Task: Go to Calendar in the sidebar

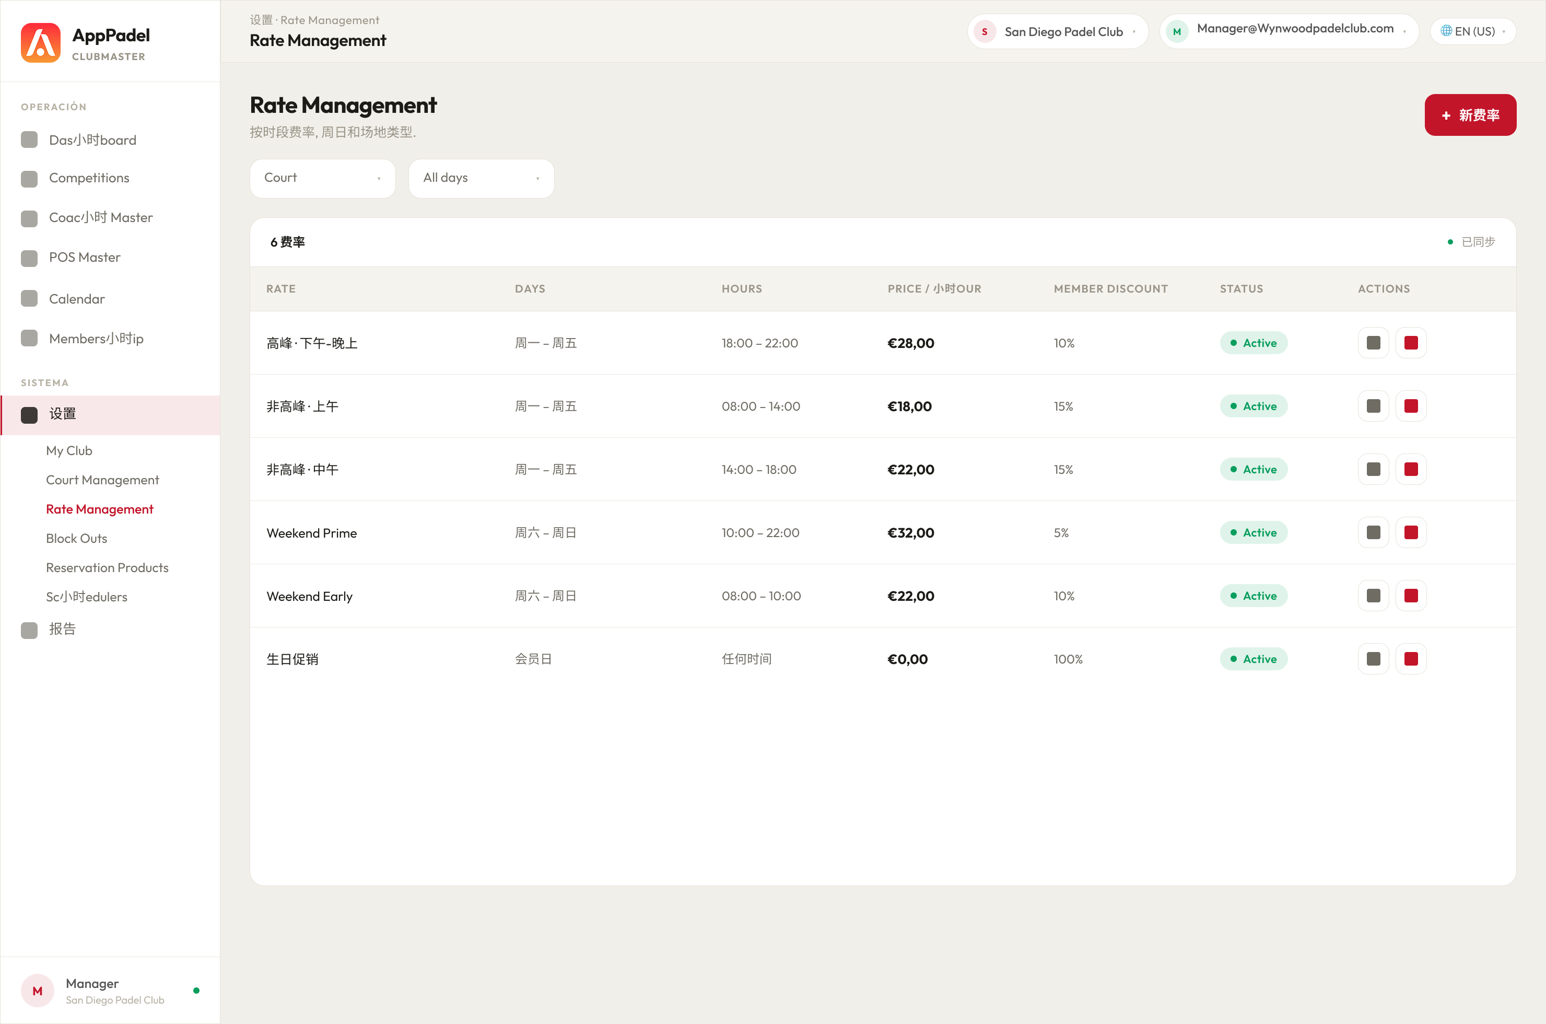Action: (110, 298)
